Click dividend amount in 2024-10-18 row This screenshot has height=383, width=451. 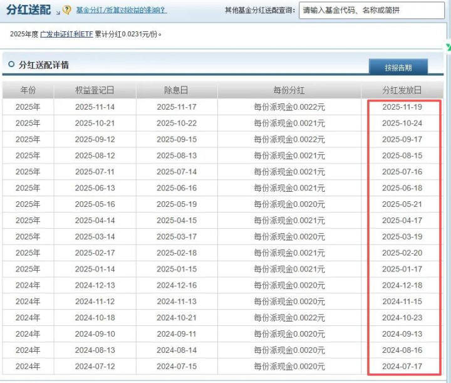289,318
